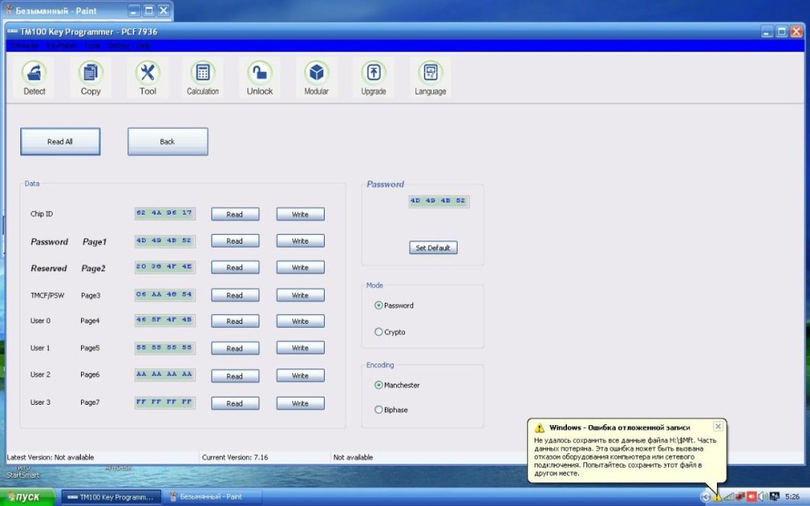Viewport: 810px width, 506px height.
Task: Click the Upgrade arrow icon
Action: tap(373, 78)
